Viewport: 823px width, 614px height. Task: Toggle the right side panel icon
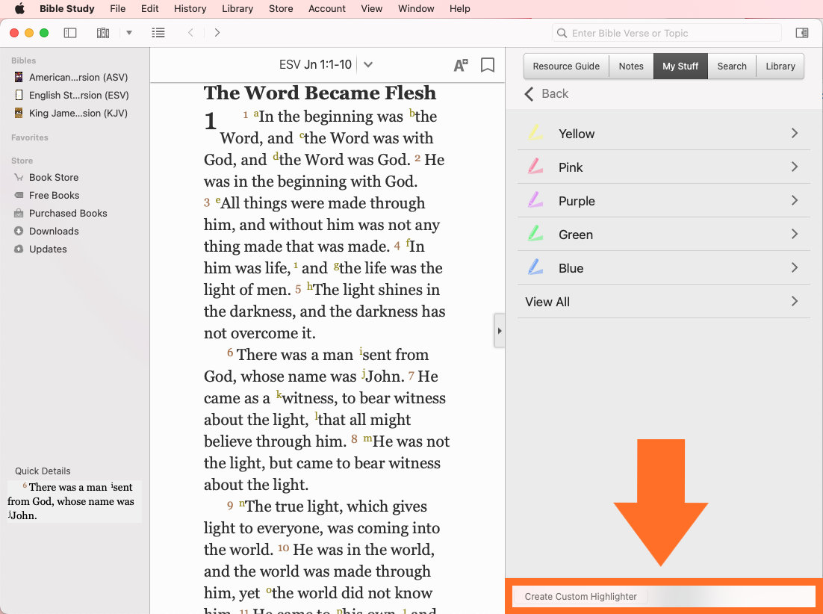pyautogui.click(x=801, y=33)
